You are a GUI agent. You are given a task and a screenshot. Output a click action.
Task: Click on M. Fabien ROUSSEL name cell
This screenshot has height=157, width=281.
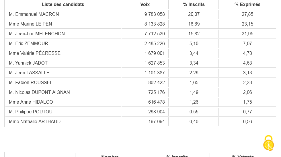point(31,83)
